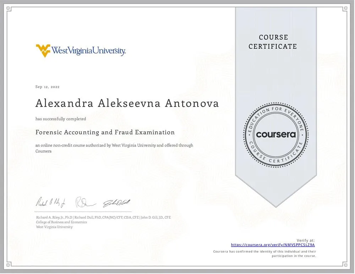355x274 pixels.
Task: Click 'has successfully completed' text
Action: click(x=61, y=119)
